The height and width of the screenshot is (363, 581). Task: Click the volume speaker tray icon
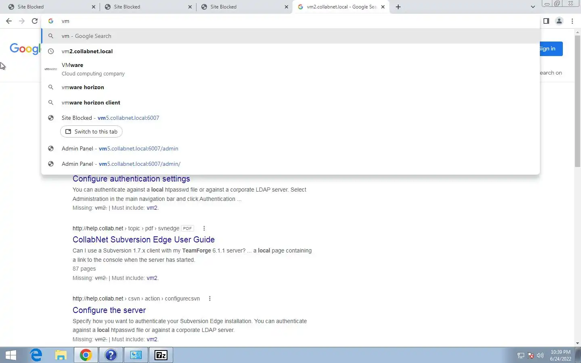540,355
